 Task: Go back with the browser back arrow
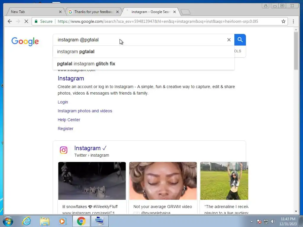pos(10,21)
